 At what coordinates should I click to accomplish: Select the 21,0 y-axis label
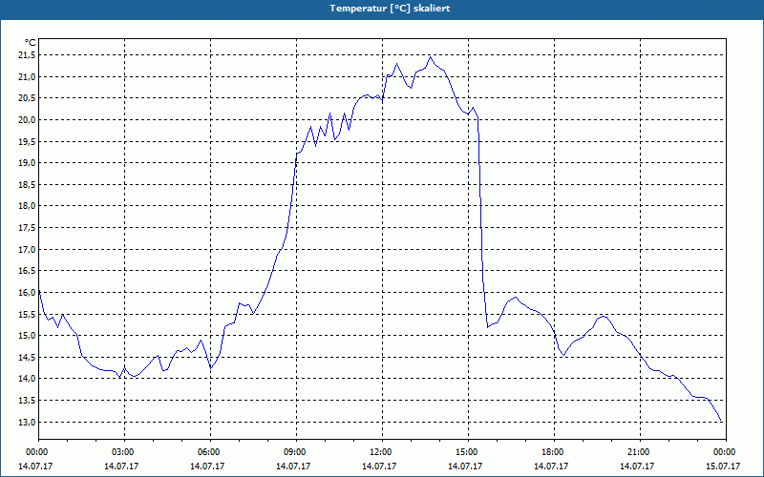pyautogui.click(x=27, y=77)
